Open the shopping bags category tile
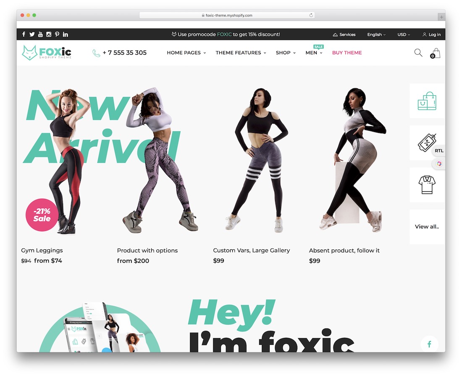The height and width of the screenshot is (376, 462). (427, 101)
